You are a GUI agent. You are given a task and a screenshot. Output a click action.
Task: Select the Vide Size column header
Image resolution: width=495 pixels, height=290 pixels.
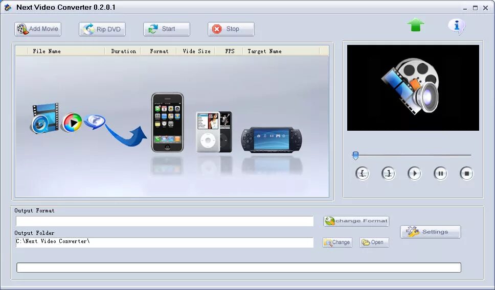tap(196, 51)
